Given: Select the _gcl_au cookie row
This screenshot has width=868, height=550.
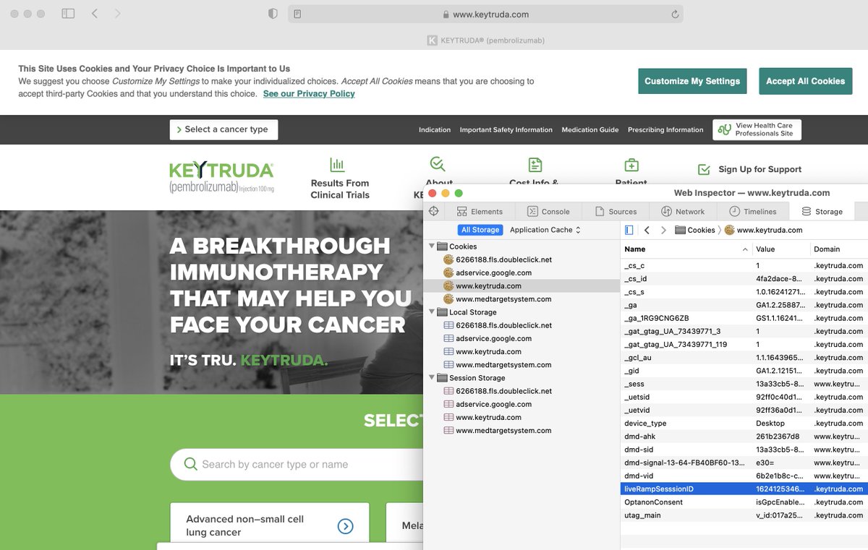Looking at the screenshot, I should [x=744, y=358].
